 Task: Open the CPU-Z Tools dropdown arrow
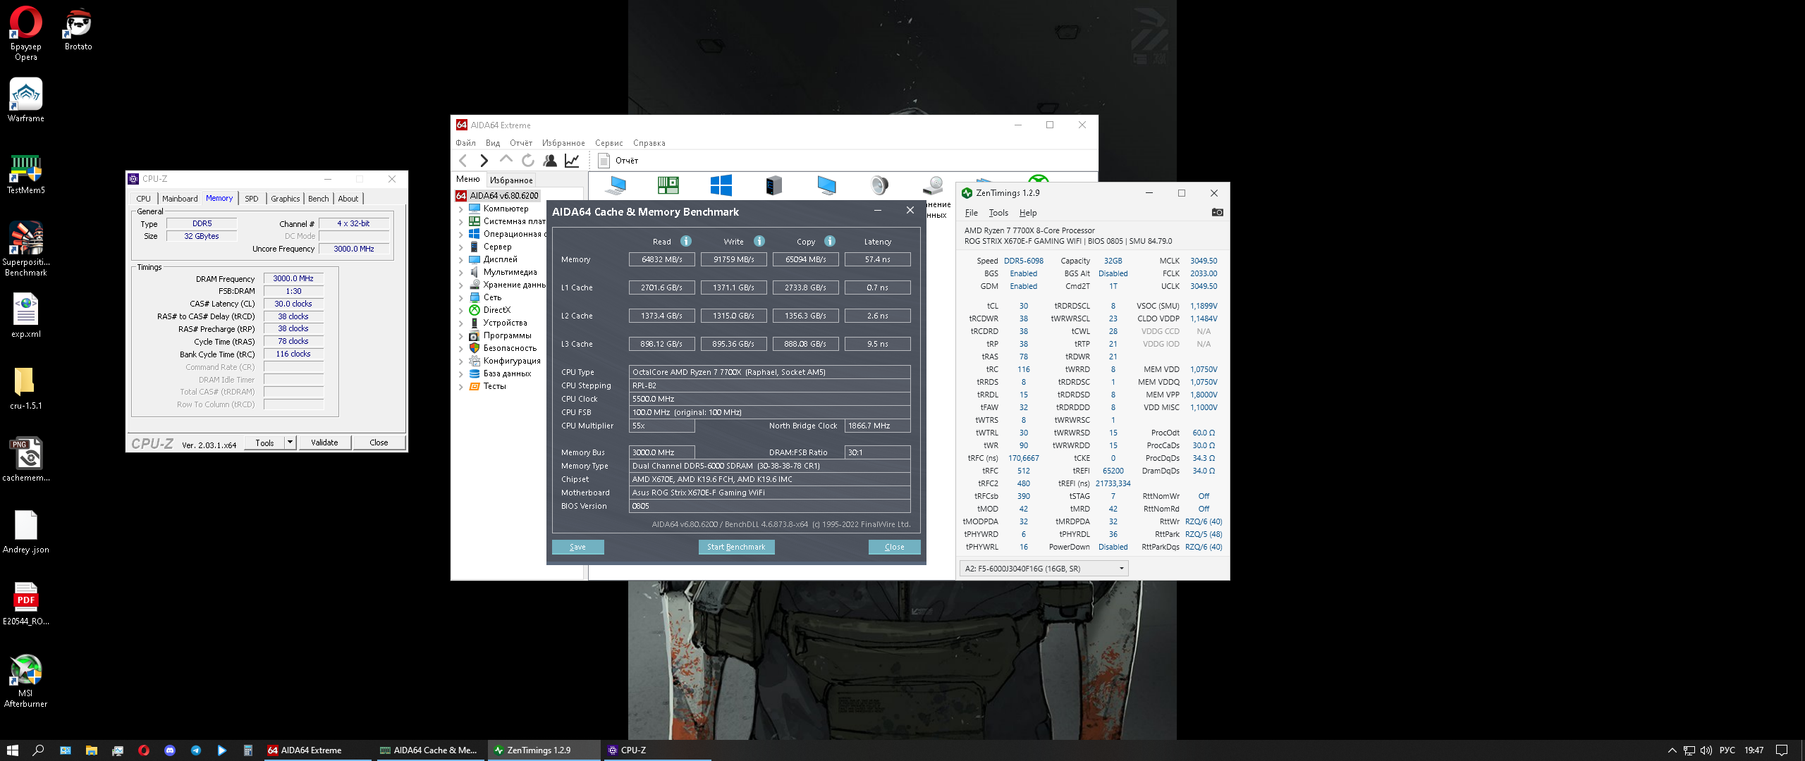point(290,443)
